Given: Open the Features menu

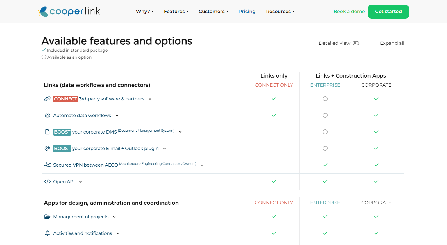Looking at the screenshot, I should coord(176,12).
